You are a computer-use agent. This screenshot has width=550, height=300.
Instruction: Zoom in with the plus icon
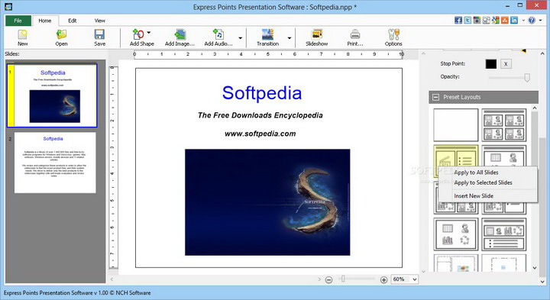(383, 279)
